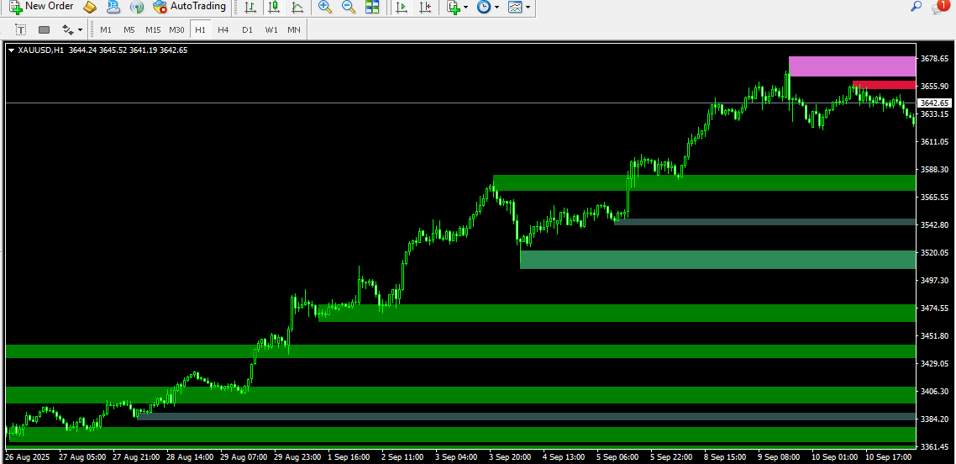Open the indicators list dropdown
The image size is (956, 464).
click(458, 8)
